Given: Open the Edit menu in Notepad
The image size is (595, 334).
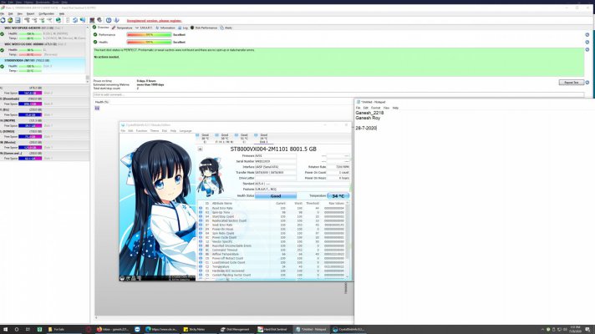Looking at the screenshot, I should (365, 108).
